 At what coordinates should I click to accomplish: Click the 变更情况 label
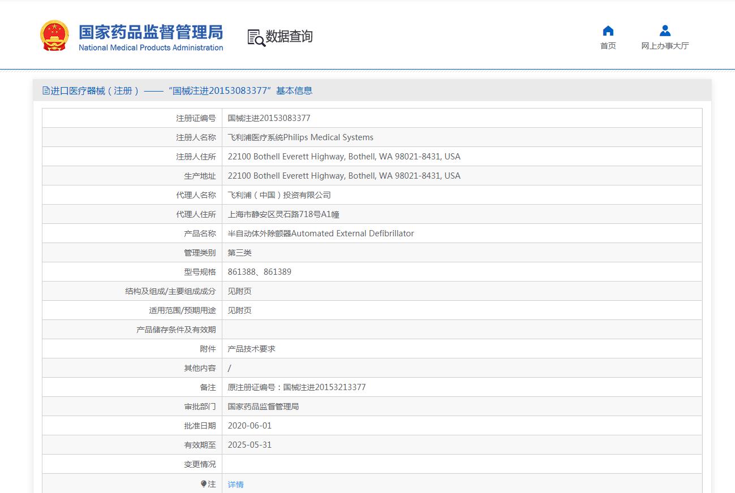tap(200, 464)
